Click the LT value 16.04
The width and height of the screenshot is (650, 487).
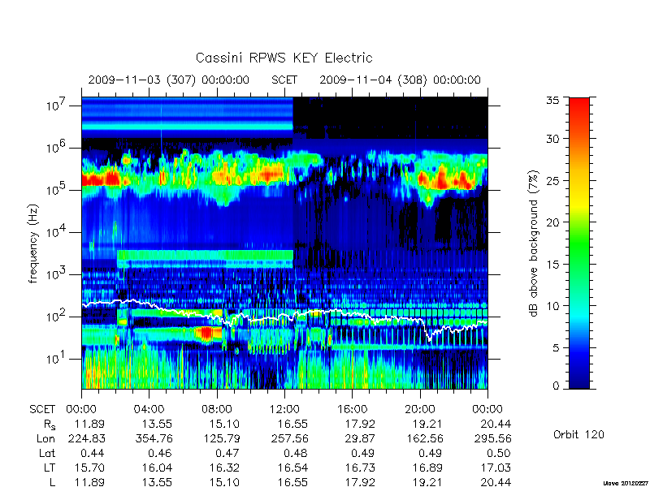(x=157, y=468)
